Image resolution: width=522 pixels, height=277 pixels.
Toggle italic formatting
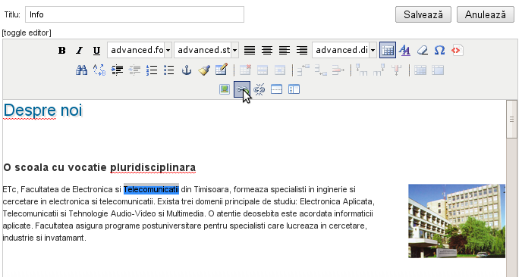click(x=79, y=50)
